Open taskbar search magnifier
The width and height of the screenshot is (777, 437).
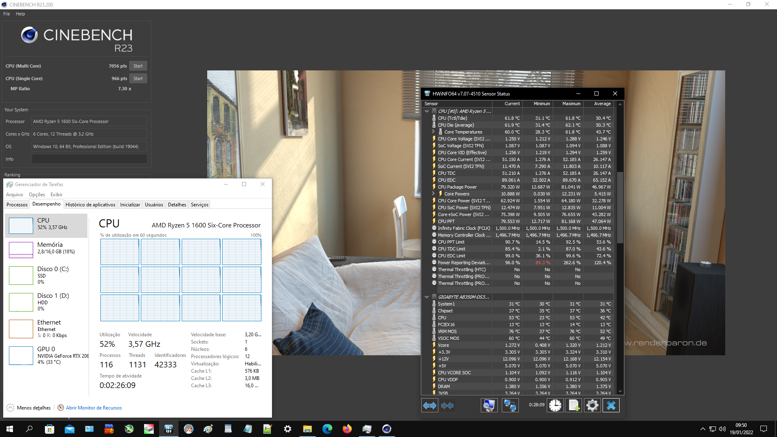coord(29,429)
